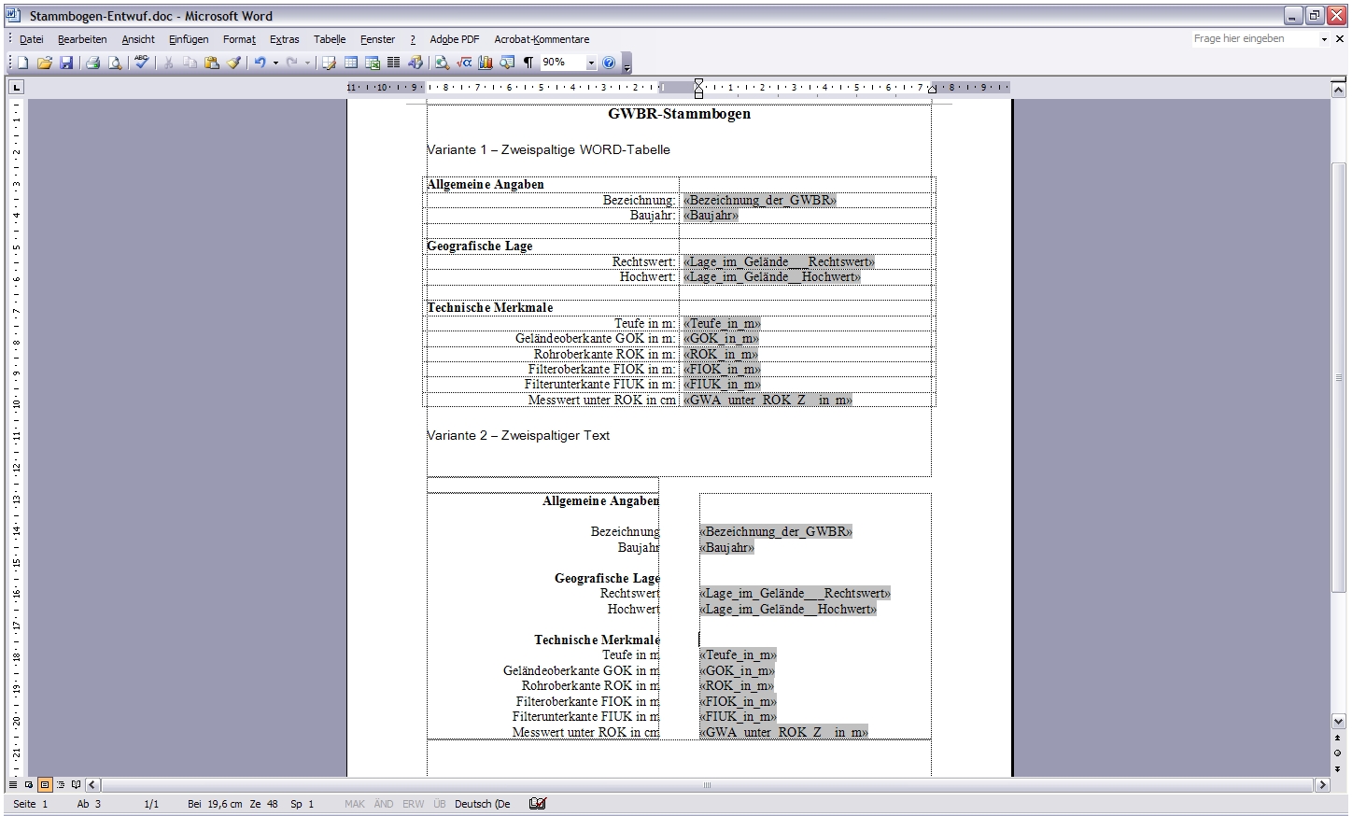
Task: Open the Tables and Borders toolbar
Action: [329, 63]
